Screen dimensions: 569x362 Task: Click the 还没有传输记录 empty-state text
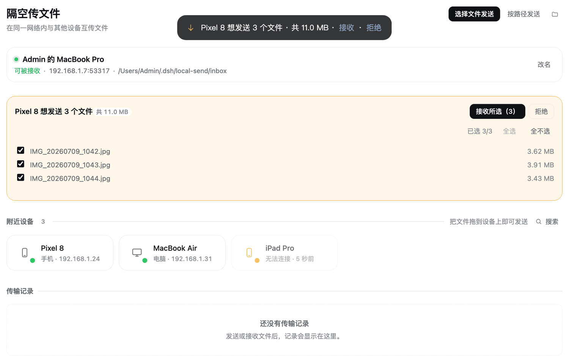(284, 323)
